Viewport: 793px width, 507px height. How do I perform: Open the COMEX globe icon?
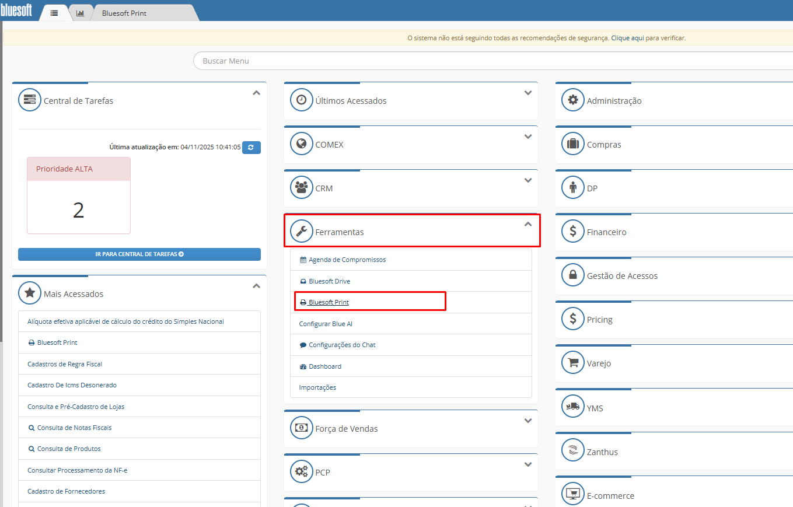click(301, 144)
